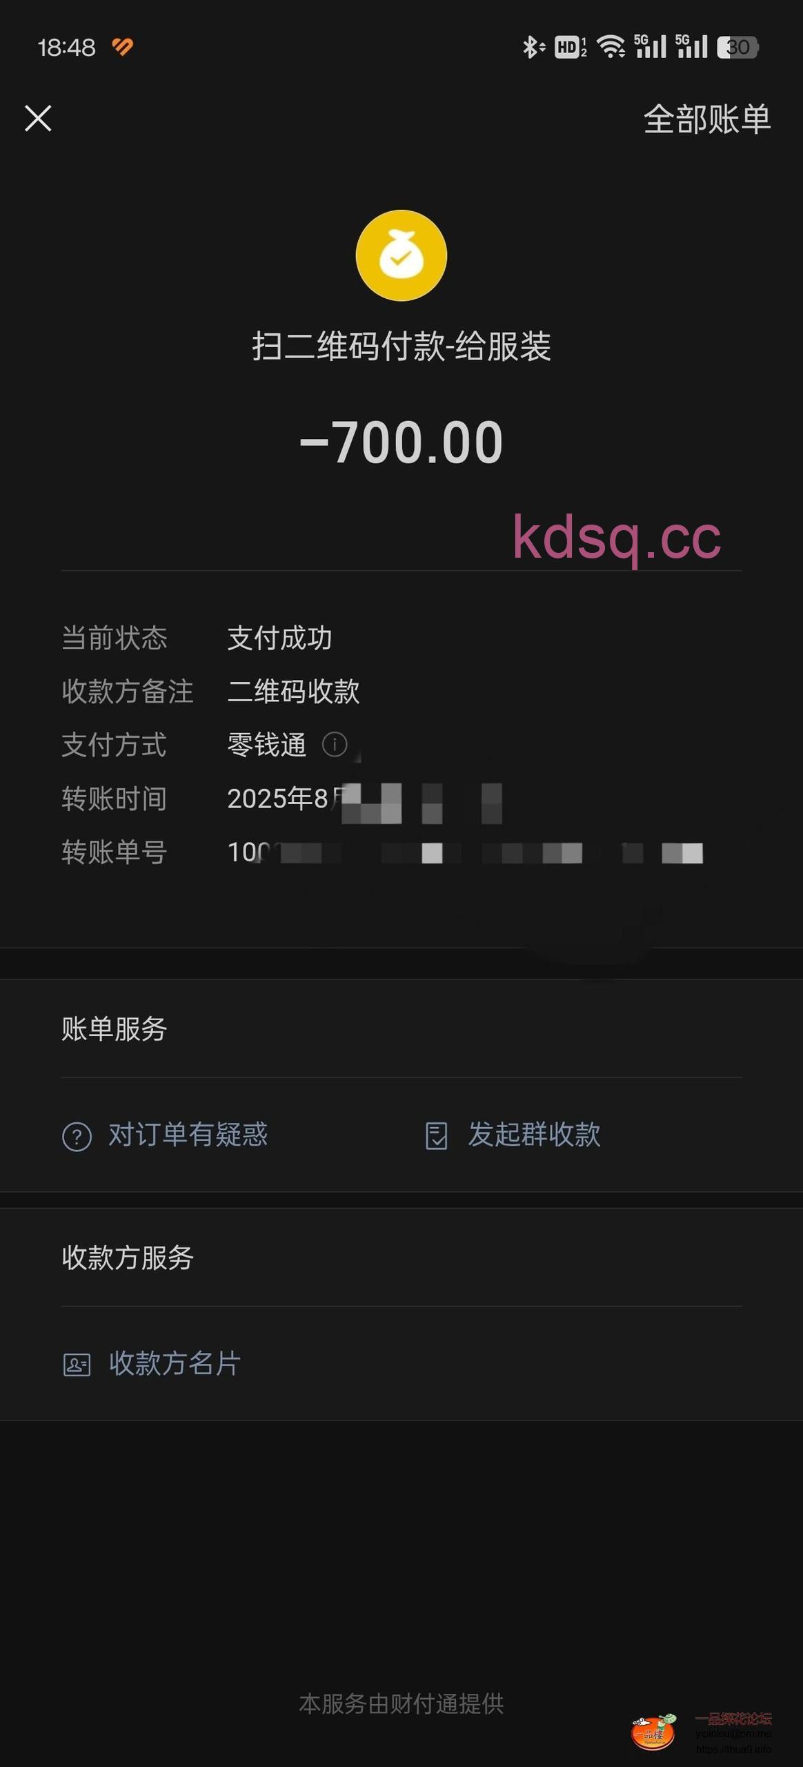The height and width of the screenshot is (1767, 803).
Task: Tap the Bluetooth icon in status bar
Action: click(x=531, y=47)
